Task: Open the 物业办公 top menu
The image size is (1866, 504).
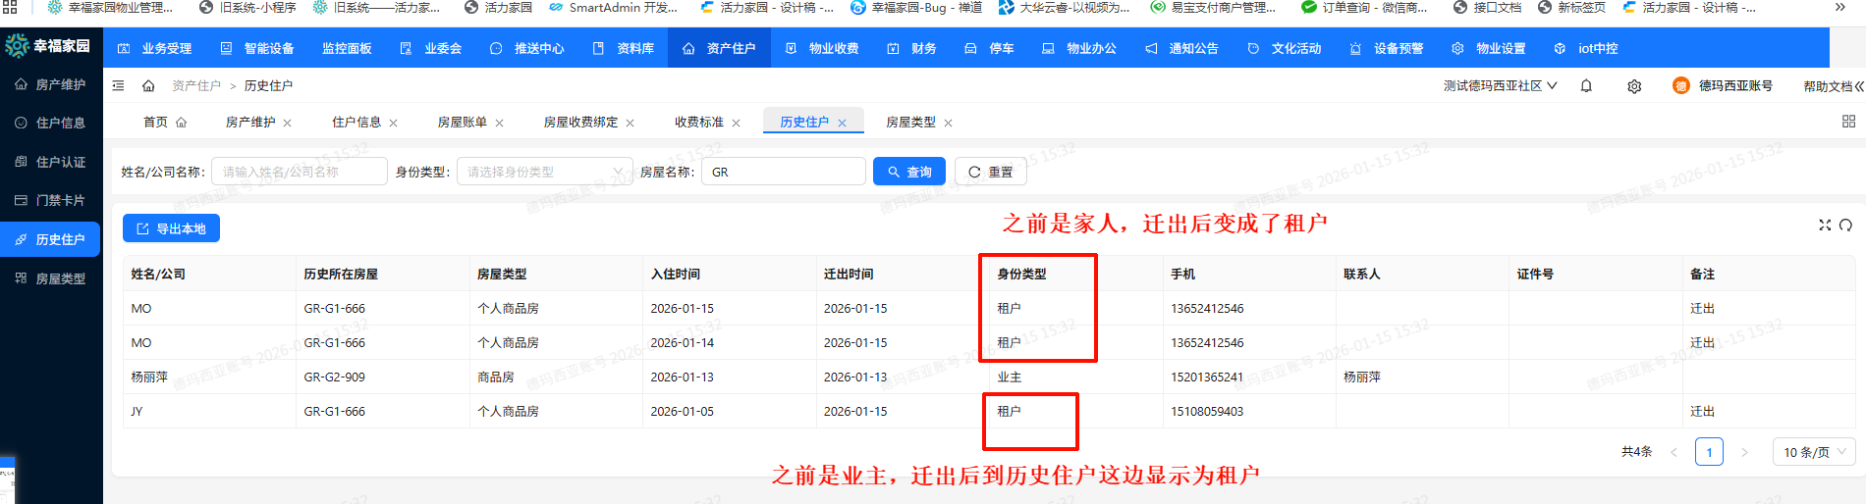Action: 1079,48
